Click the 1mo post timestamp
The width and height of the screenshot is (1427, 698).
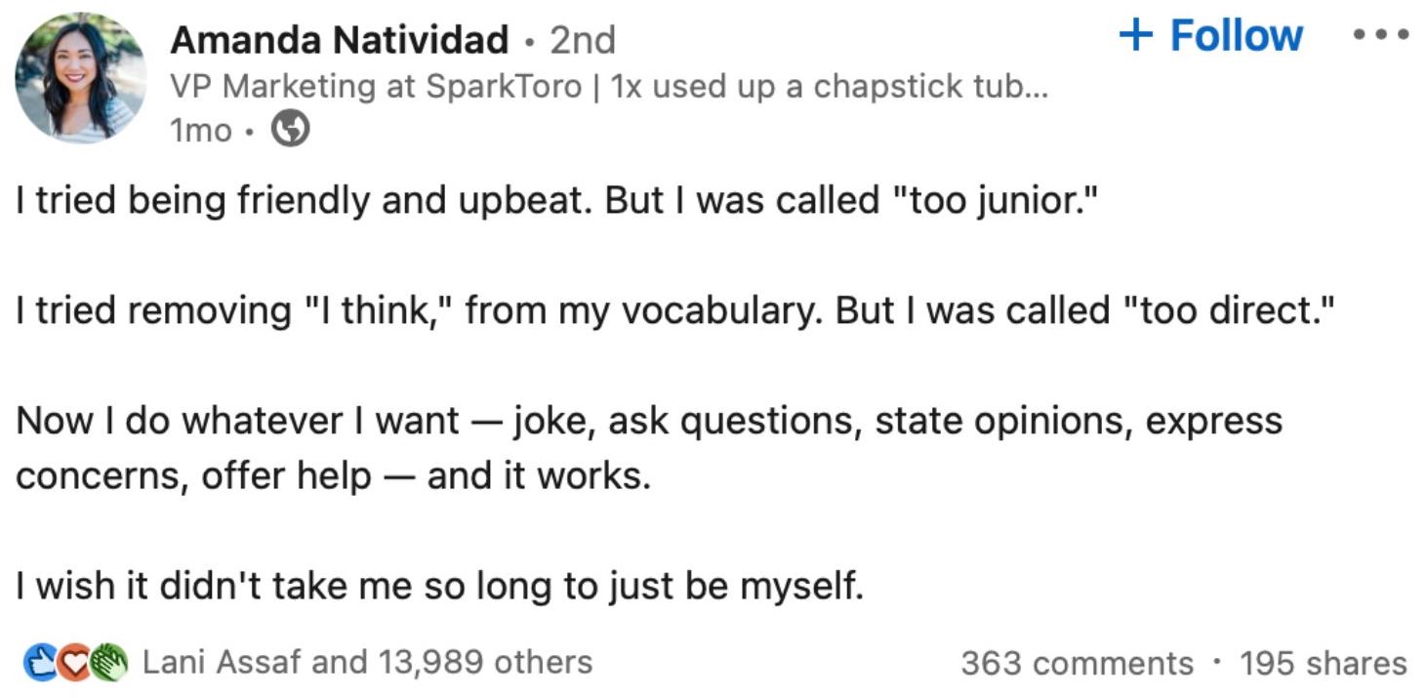pos(200,130)
